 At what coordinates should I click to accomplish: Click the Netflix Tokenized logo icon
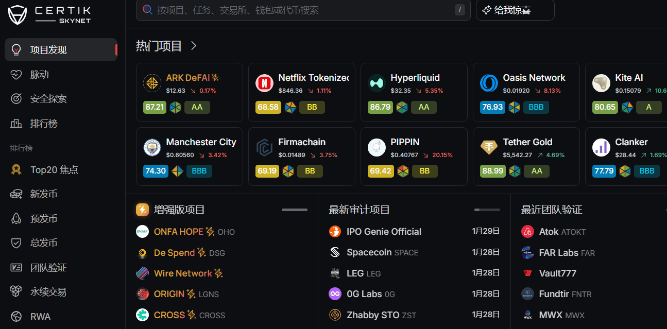pos(264,83)
